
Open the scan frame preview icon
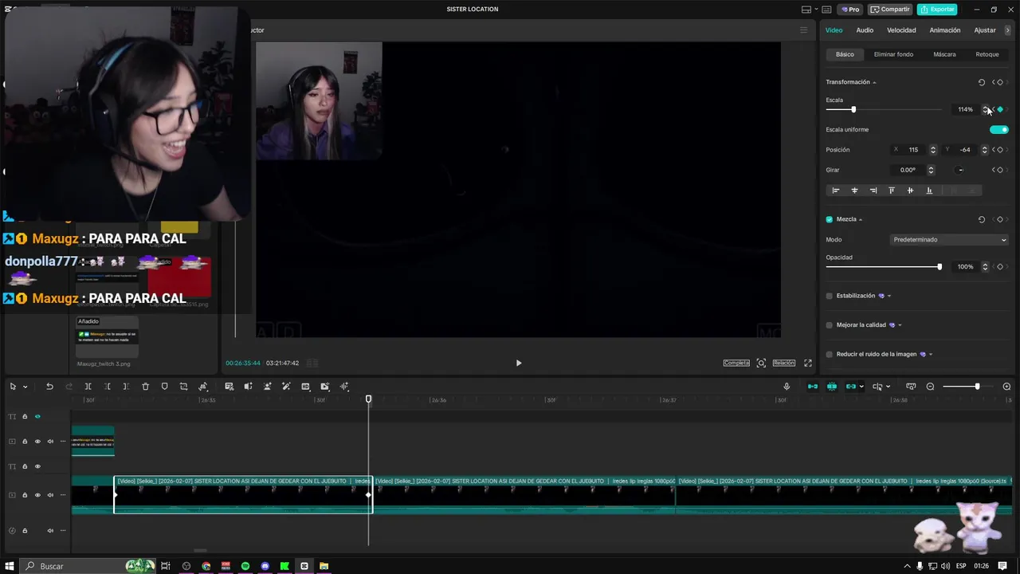coord(761,363)
